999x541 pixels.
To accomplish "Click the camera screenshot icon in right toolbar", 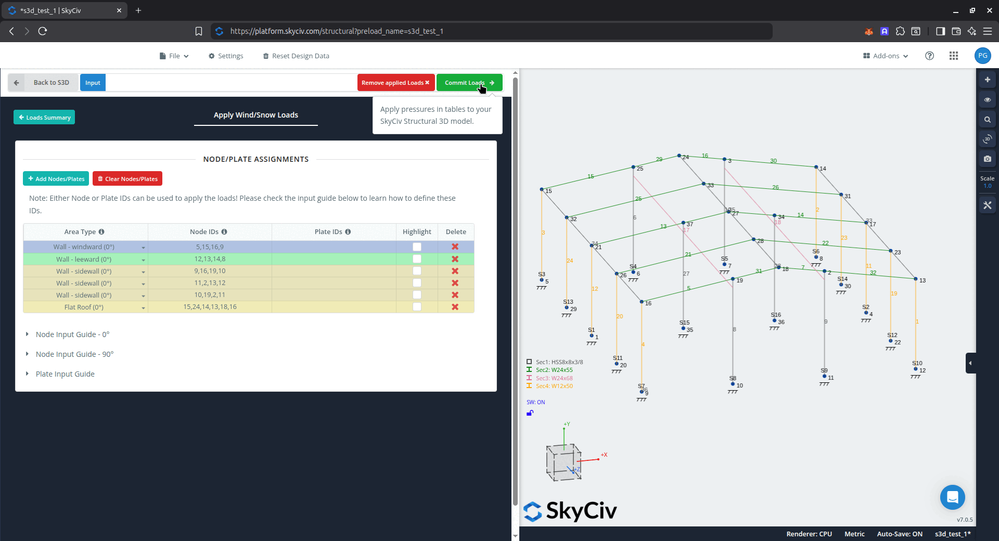I will (987, 159).
